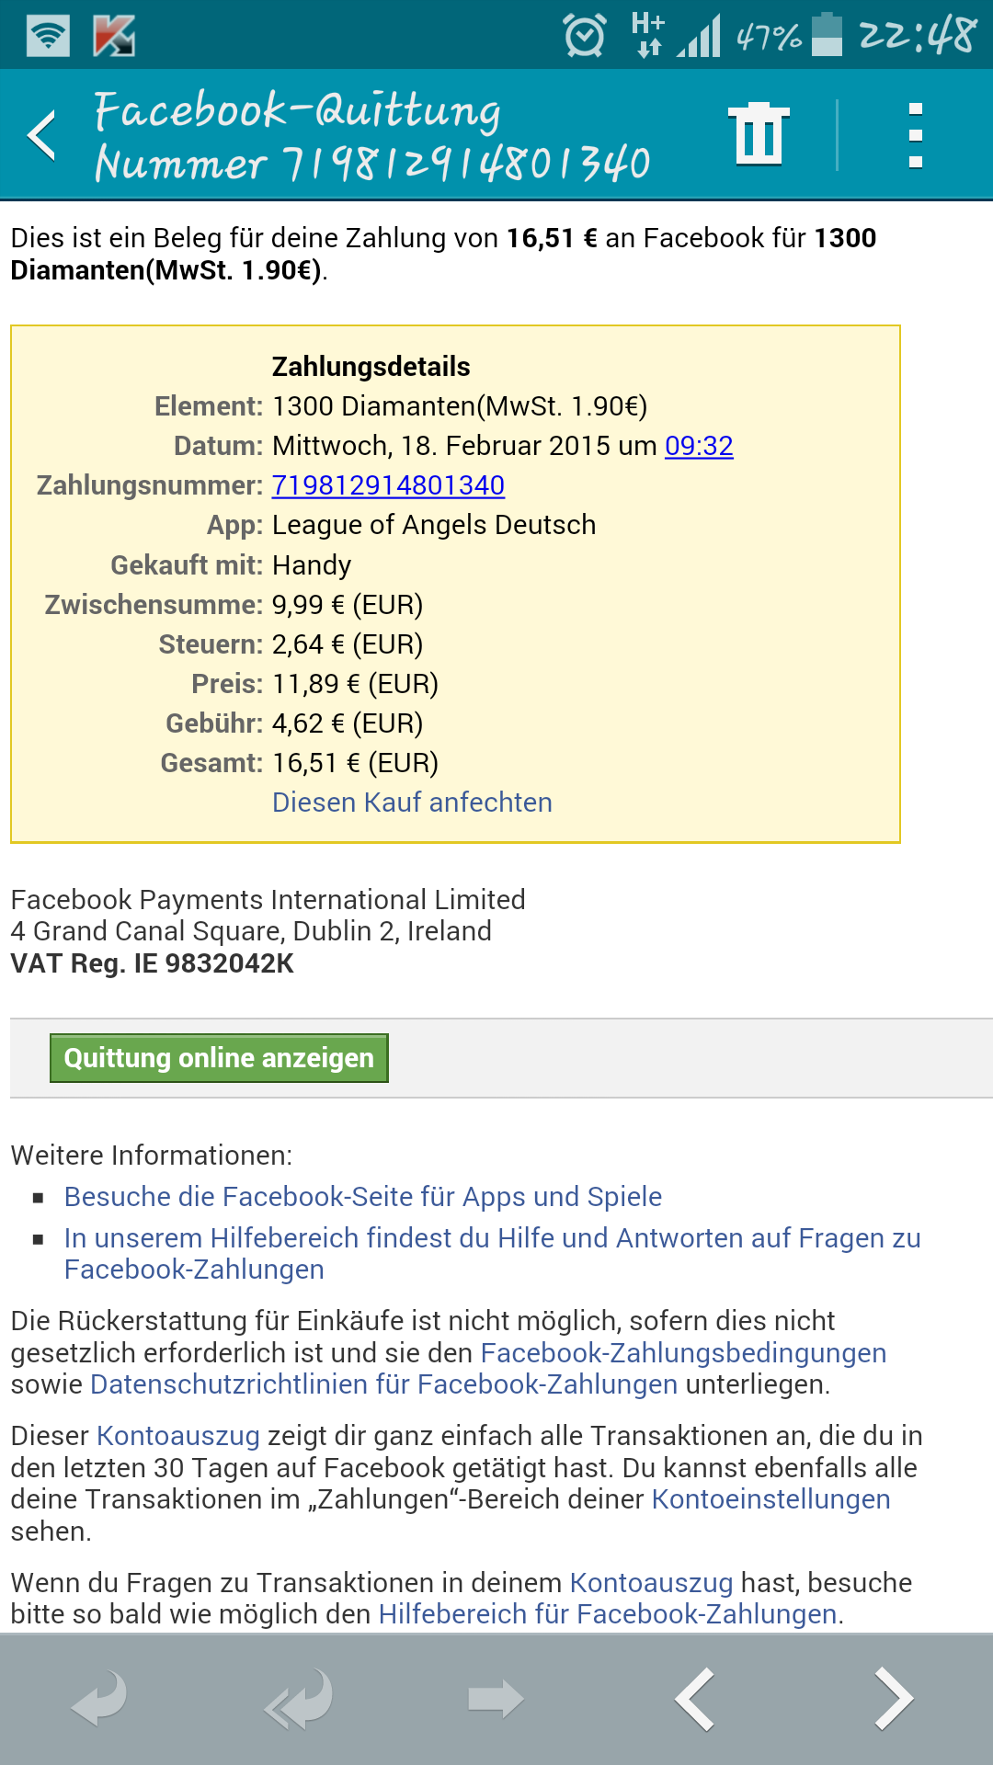Go to next email chevron
Image resolution: width=993 pixels, height=1765 pixels.
(x=892, y=1698)
